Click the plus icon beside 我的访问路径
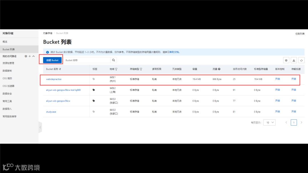 (x=30, y=56)
